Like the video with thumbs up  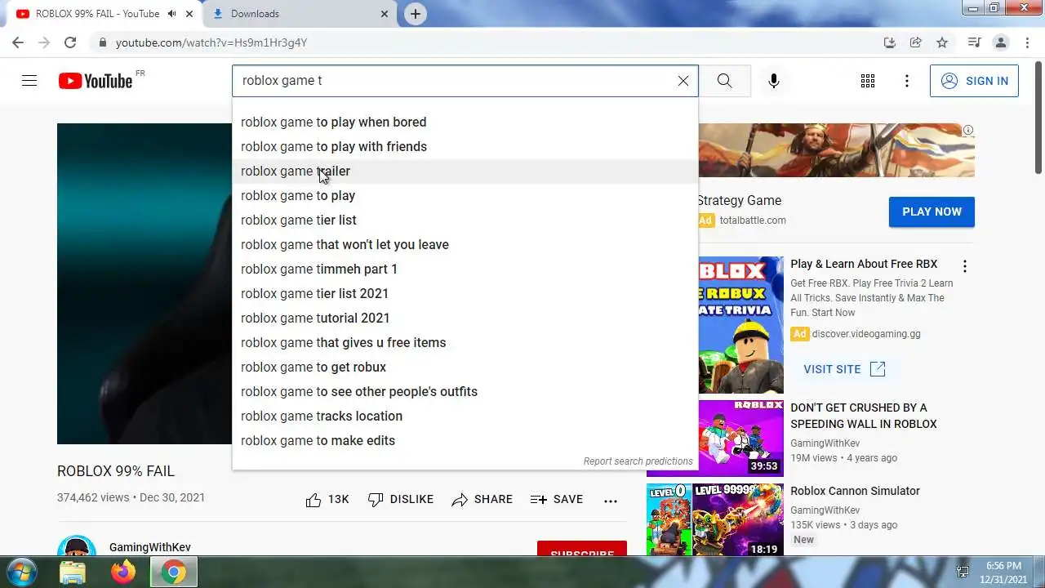(327, 500)
